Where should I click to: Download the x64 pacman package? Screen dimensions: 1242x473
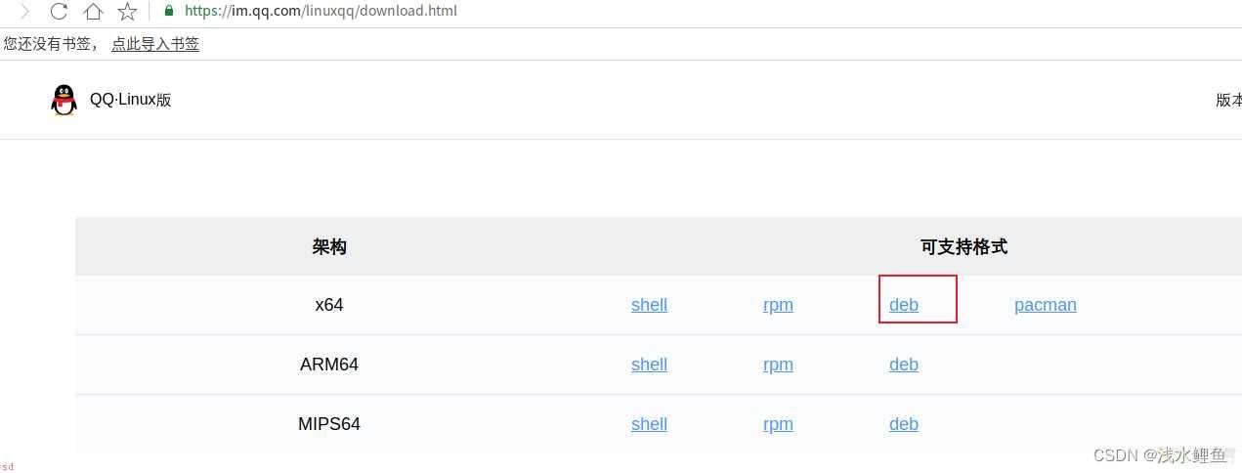[x=1046, y=305]
